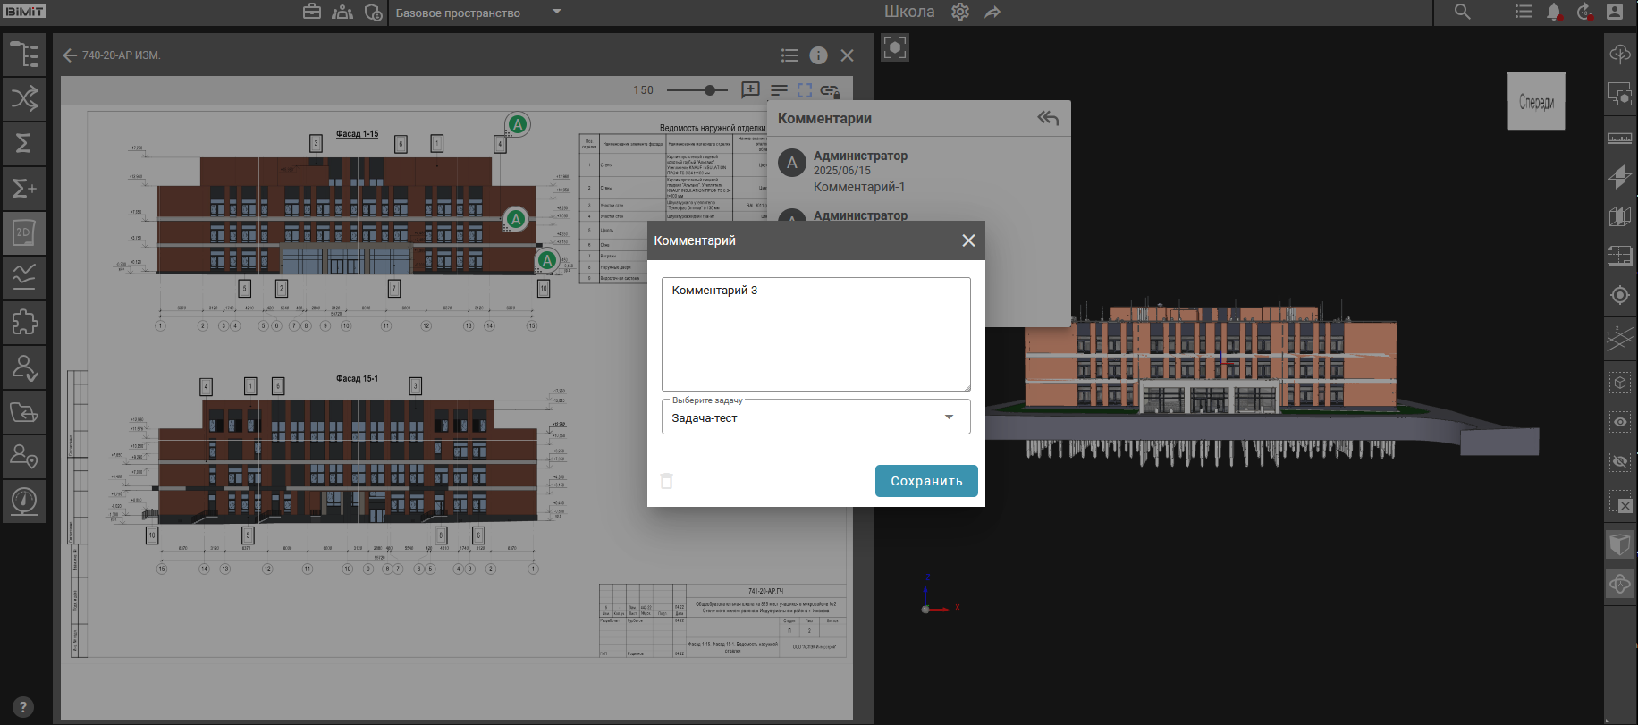The height and width of the screenshot is (725, 1638).
Task: Click the drawing zoom slider handle
Action: pos(710,90)
